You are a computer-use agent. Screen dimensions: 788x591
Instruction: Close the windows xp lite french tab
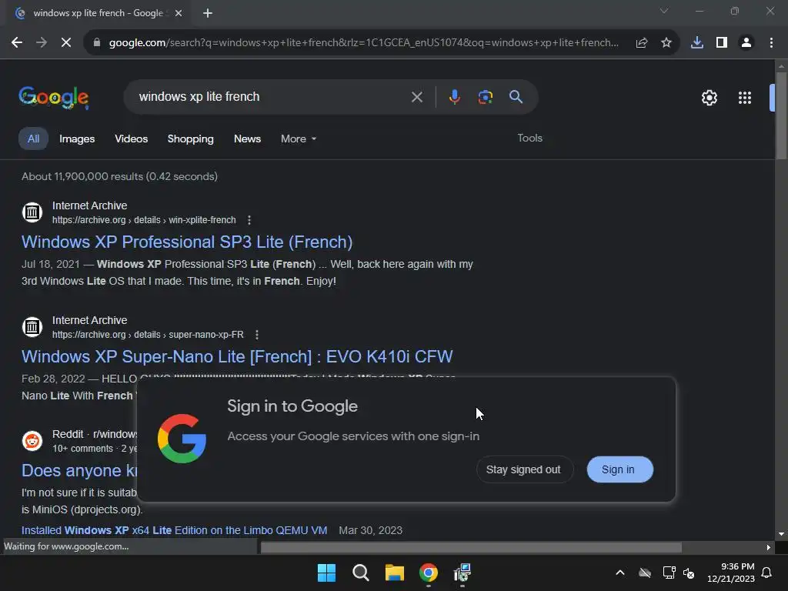point(179,13)
